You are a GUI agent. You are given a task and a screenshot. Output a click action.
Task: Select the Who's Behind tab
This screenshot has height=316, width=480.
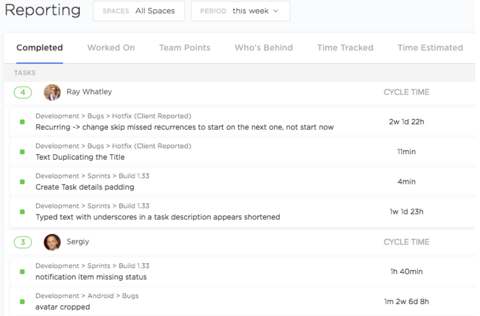(x=263, y=48)
